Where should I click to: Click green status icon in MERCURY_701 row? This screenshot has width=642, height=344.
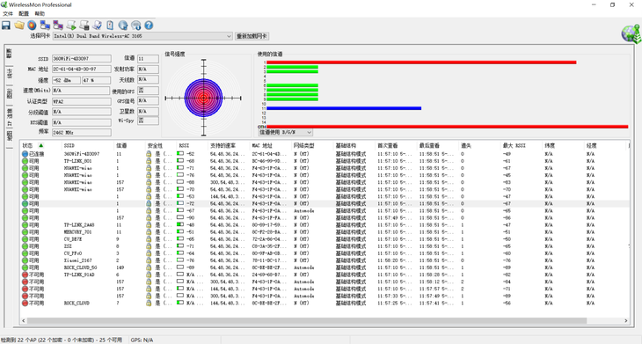coord(25,232)
